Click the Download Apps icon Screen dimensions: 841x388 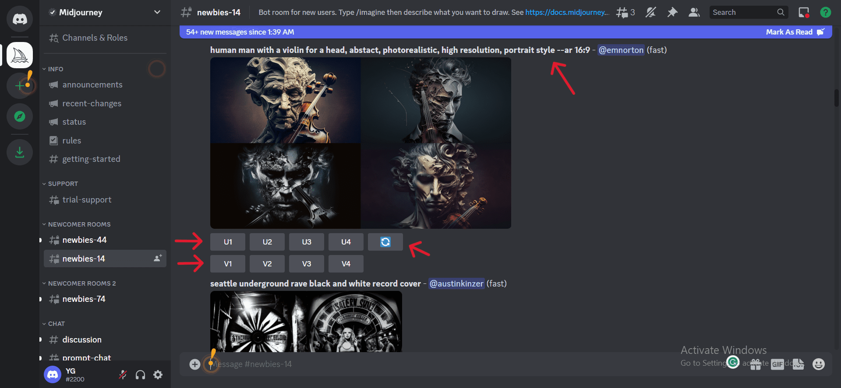point(20,152)
